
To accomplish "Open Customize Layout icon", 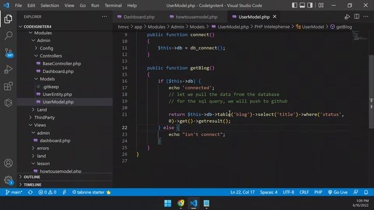I will 321,5.
